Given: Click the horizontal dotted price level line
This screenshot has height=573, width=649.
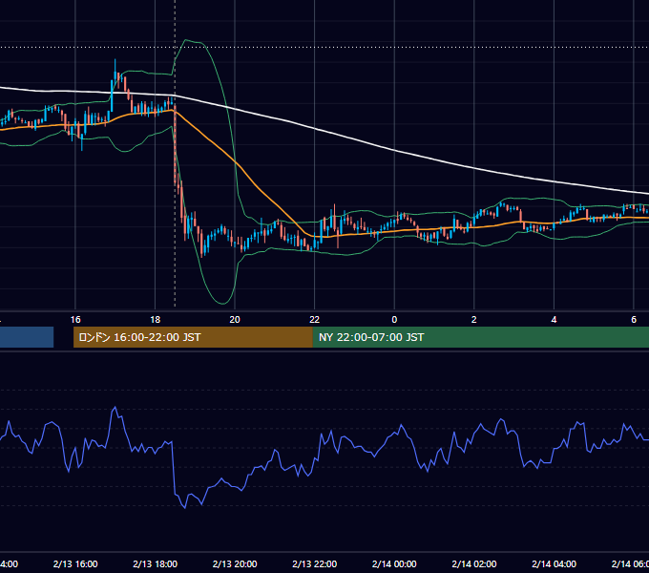Looking at the screenshot, I should (324, 47).
